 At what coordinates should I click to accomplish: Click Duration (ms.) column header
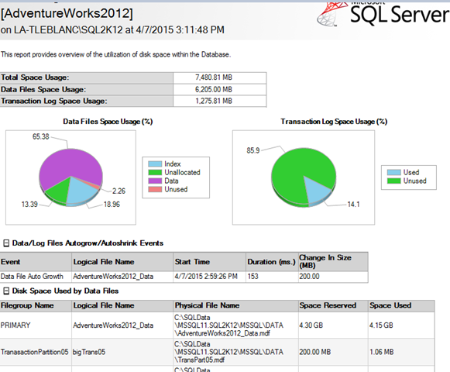click(x=272, y=262)
